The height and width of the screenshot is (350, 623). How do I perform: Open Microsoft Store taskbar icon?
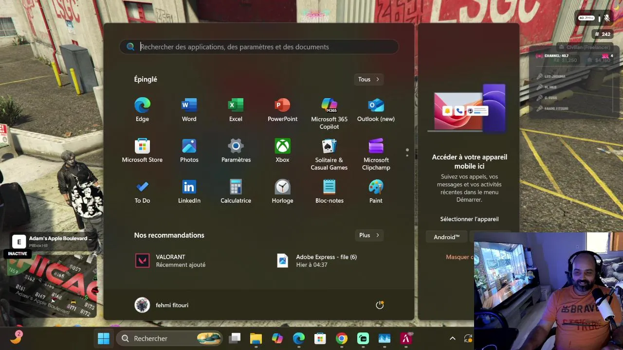(x=320, y=338)
